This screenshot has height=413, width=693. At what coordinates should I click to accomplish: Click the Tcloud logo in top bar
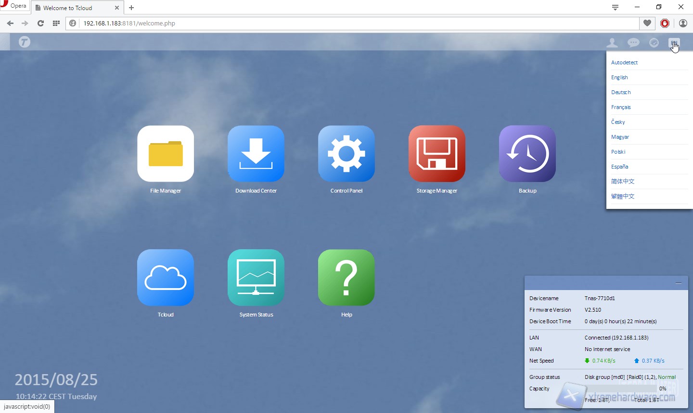pos(25,42)
